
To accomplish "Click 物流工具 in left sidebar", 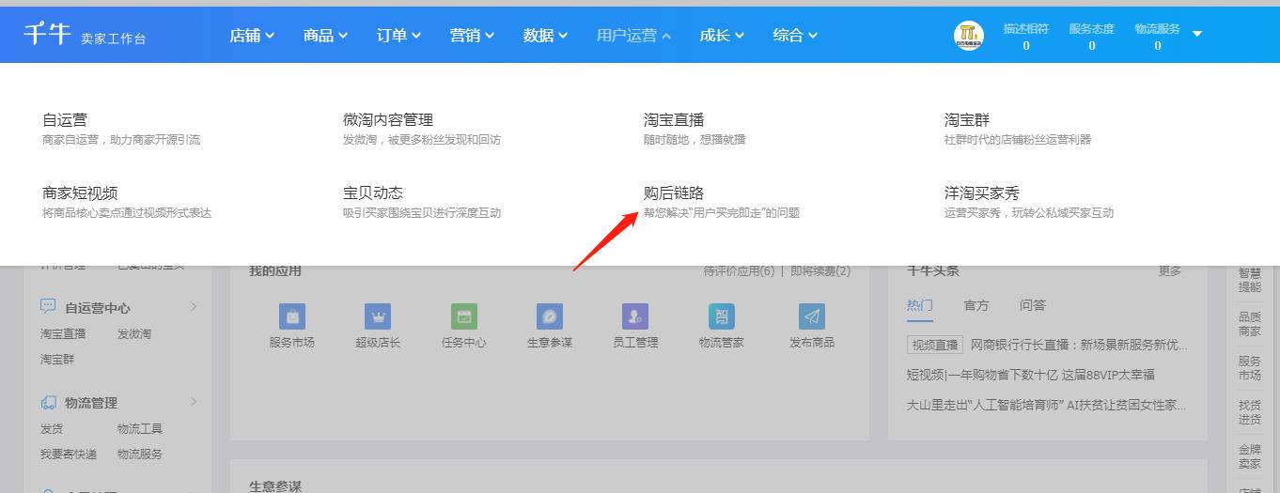I will pos(140,428).
